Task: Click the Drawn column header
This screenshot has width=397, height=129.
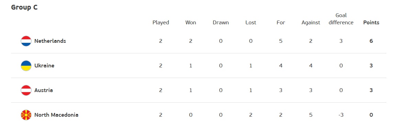Action: tap(221, 23)
